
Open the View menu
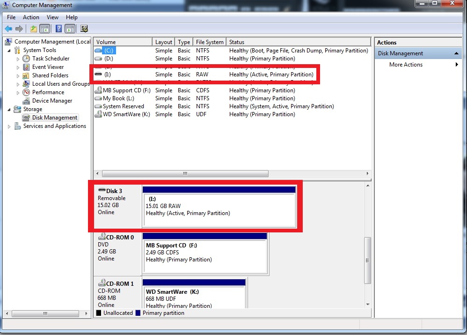pyautogui.click(x=52, y=17)
